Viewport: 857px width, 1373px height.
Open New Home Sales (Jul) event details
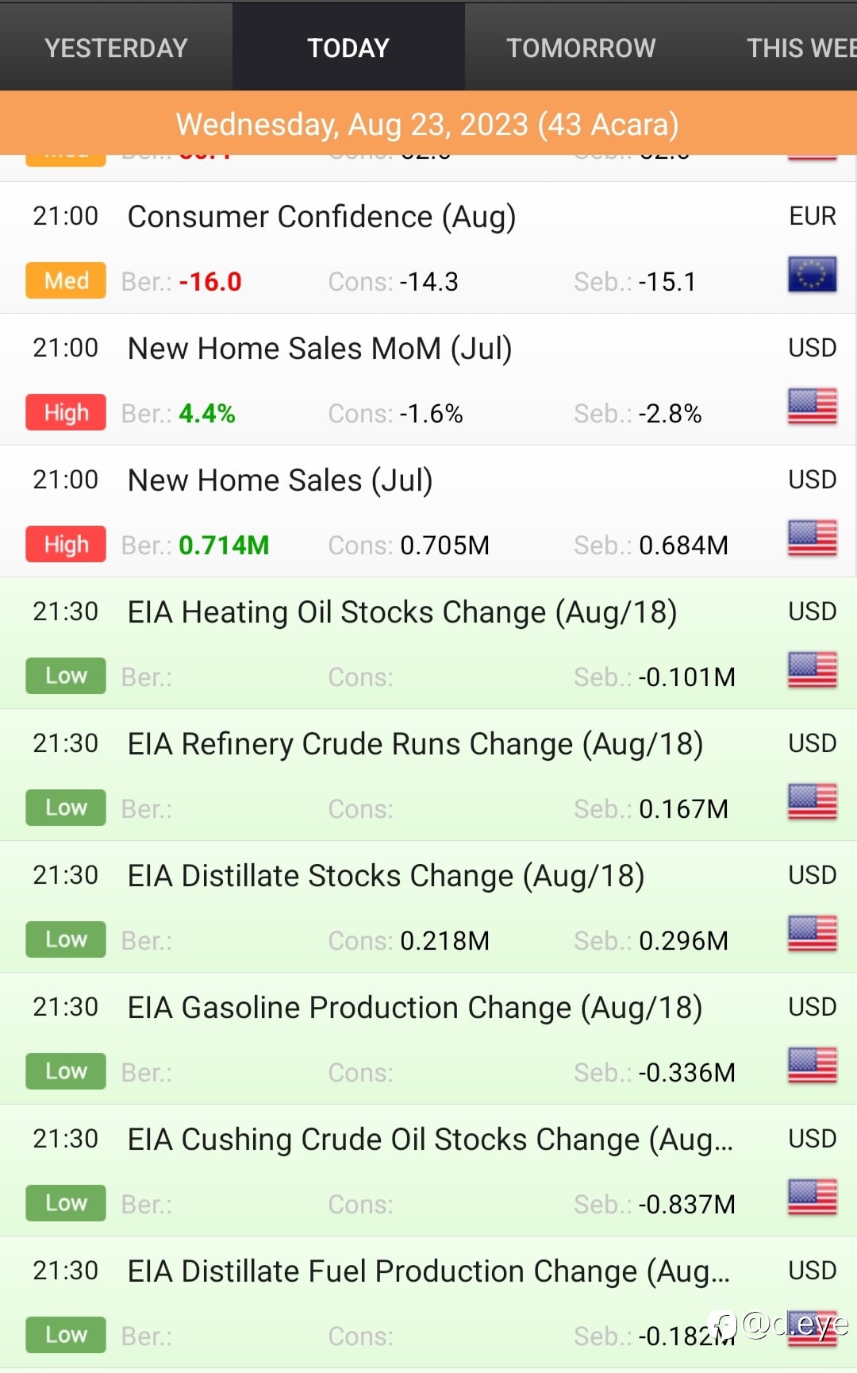coord(280,480)
